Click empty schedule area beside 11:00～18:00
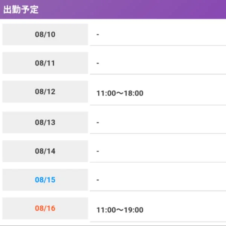 coord(185,93)
